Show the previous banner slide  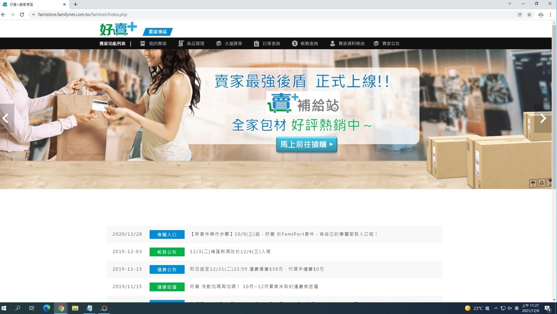click(6, 118)
